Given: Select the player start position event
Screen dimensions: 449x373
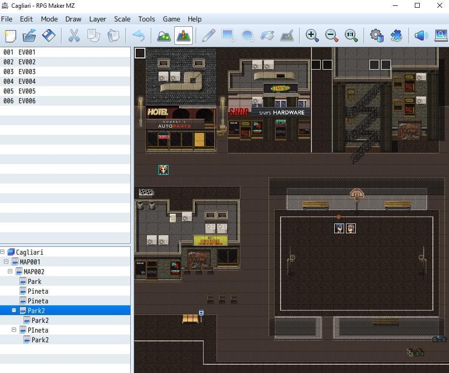Looking at the screenshot, I should 163,169.
